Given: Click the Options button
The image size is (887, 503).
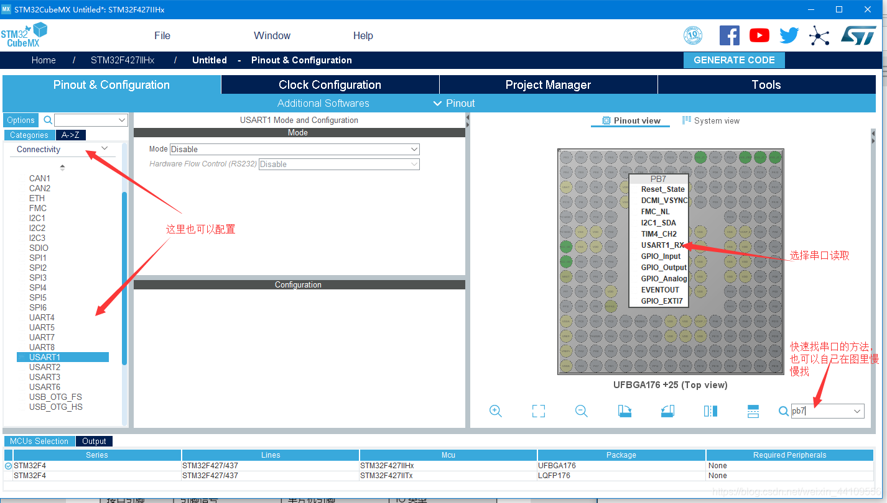Looking at the screenshot, I should (21, 120).
